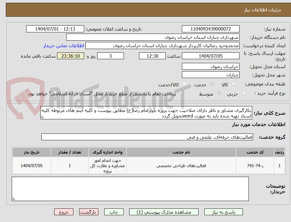Click the تاریخ نیاز cell 1404/07/05
This screenshot has width=291, height=222.
31,166
